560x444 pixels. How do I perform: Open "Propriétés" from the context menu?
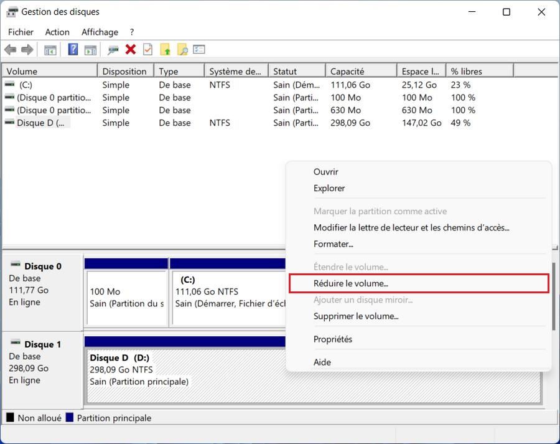coord(333,339)
